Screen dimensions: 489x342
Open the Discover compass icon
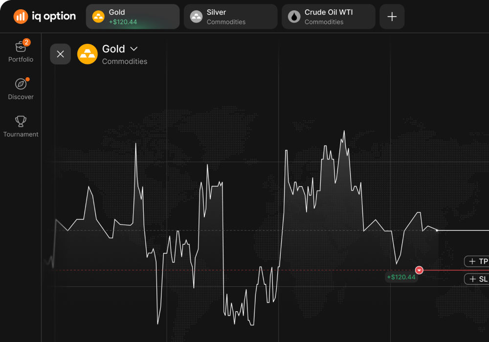coord(21,84)
